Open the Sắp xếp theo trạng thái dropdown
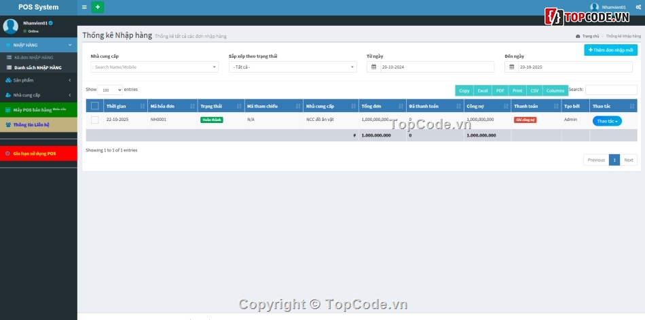 tap(293, 67)
